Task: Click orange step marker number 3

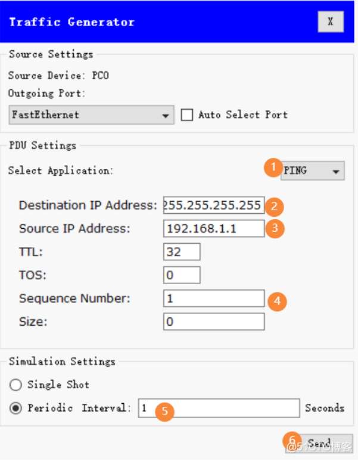Action: tap(275, 229)
